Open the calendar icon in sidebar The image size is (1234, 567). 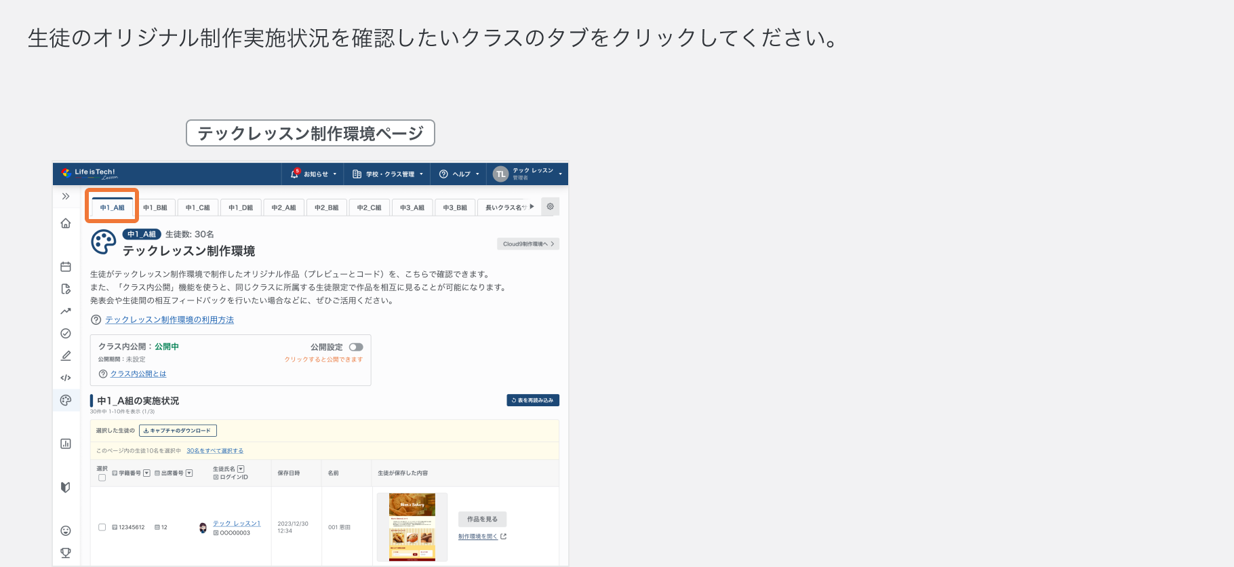[x=66, y=267]
